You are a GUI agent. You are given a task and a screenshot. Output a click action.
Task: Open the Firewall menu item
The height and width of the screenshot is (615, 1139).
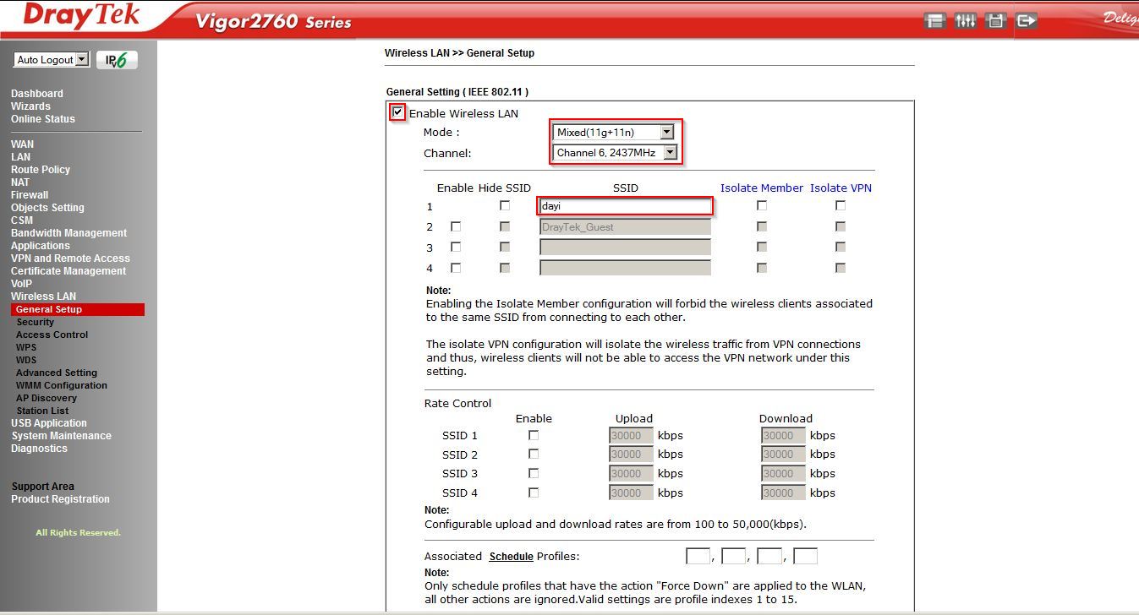(x=30, y=195)
